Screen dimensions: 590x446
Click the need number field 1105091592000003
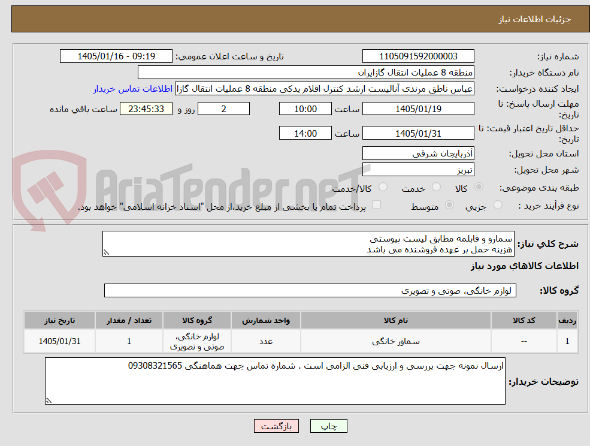tap(418, 56)
